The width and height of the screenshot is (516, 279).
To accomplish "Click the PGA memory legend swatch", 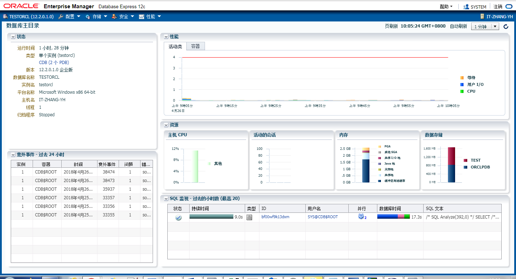I will pos(379,146).
